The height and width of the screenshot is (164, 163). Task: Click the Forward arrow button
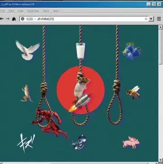click(x=8, y=19)
